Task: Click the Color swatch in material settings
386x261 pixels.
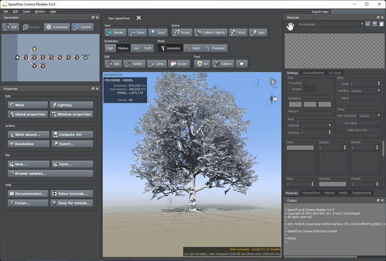Action: pos(300,148)
